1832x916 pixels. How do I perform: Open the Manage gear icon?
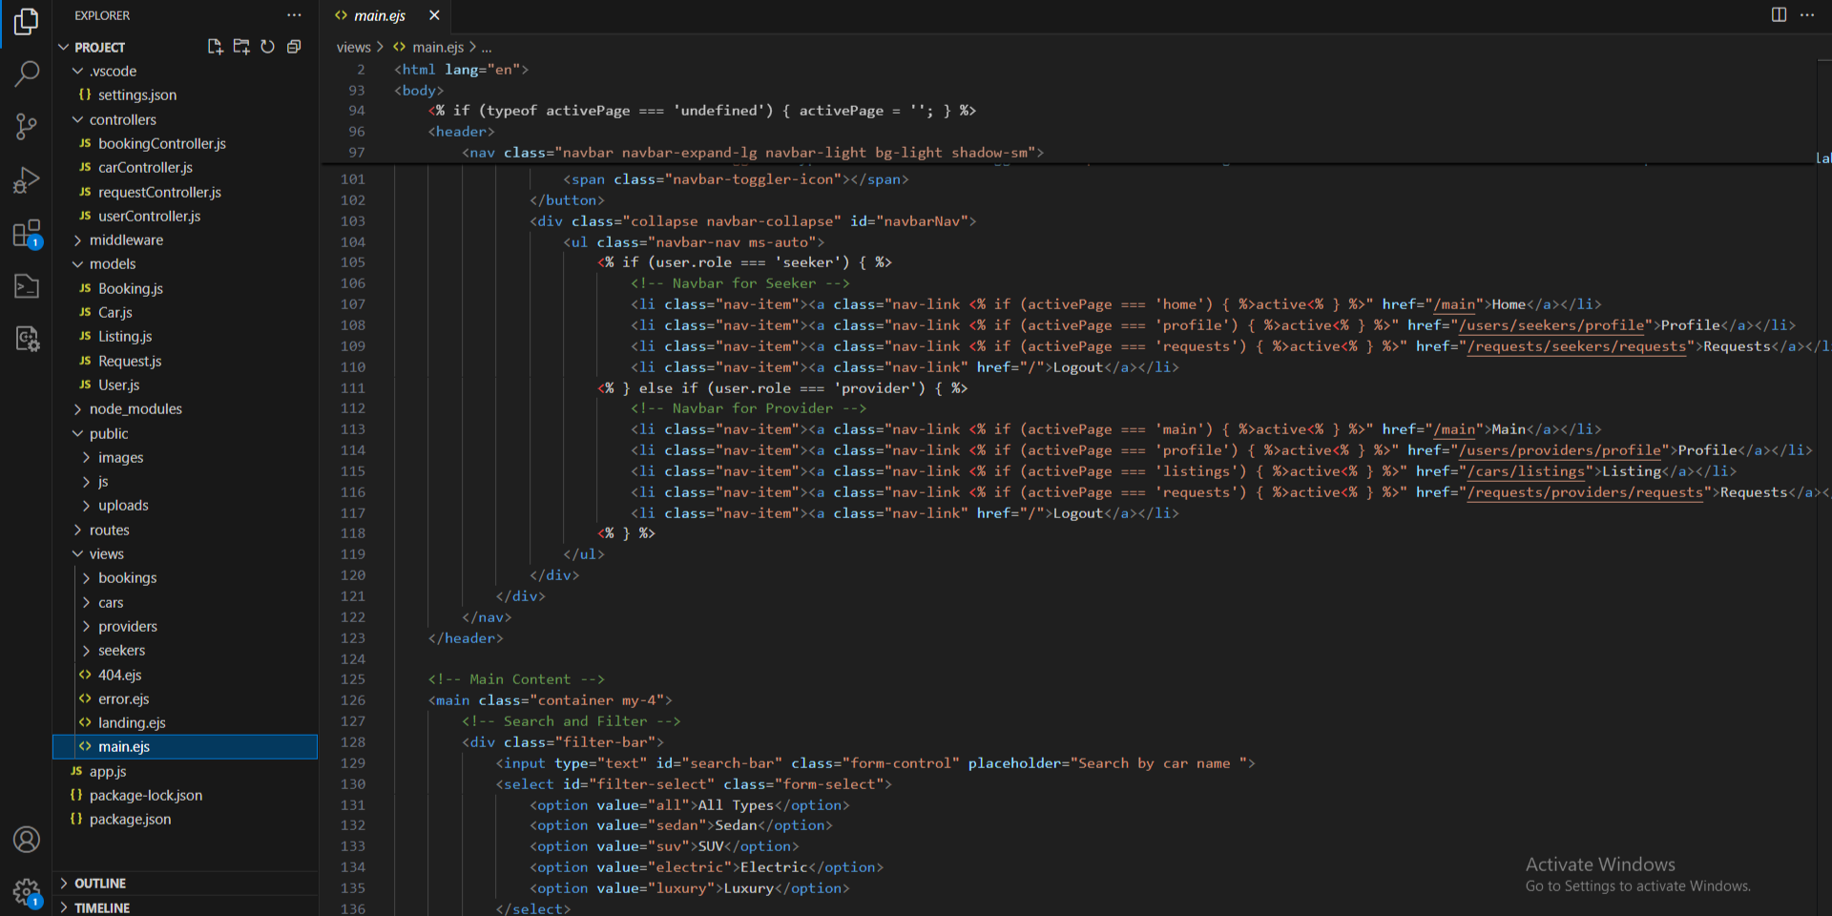coord(27,893)
